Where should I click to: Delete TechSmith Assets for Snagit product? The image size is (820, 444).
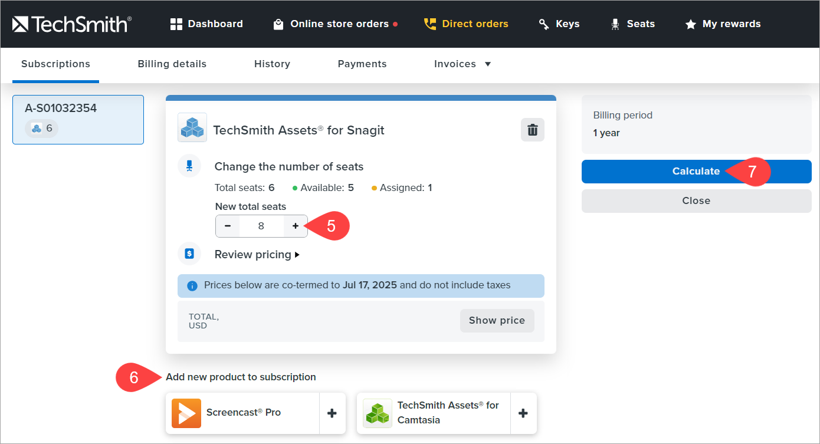pyautogui.click(x=532, y=130)
